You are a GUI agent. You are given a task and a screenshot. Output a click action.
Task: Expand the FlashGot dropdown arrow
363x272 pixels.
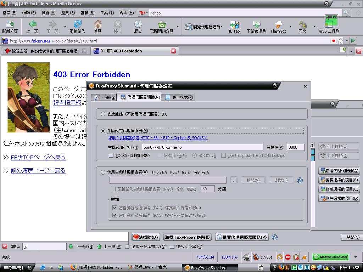(x=290, y=27)
